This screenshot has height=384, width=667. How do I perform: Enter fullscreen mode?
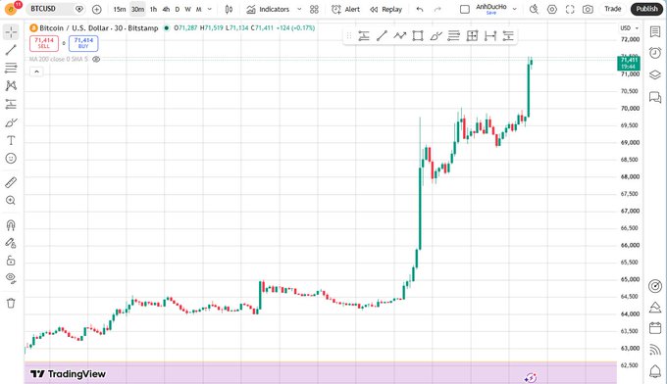[x=570, y=9]
